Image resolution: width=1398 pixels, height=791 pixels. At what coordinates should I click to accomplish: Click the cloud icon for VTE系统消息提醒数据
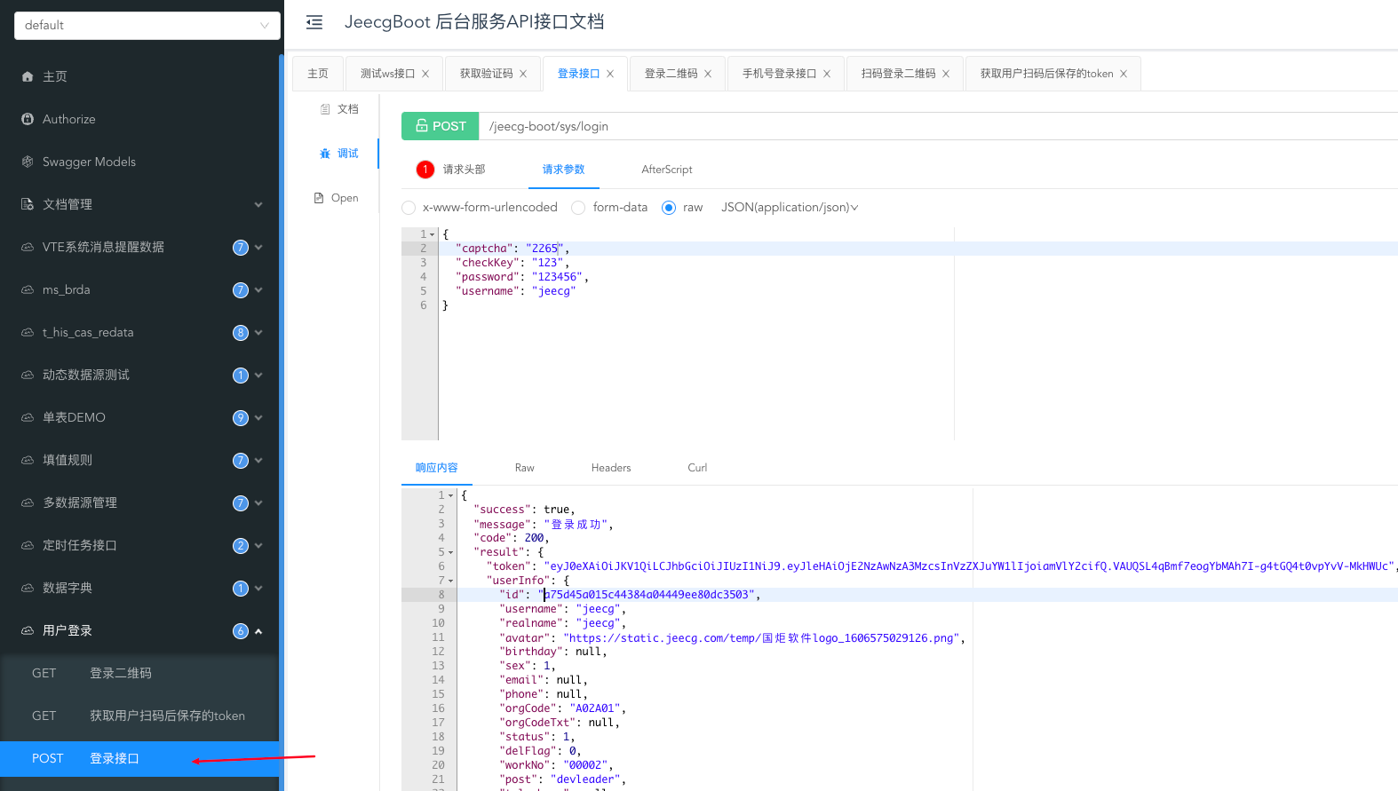(x=28, y=247)
